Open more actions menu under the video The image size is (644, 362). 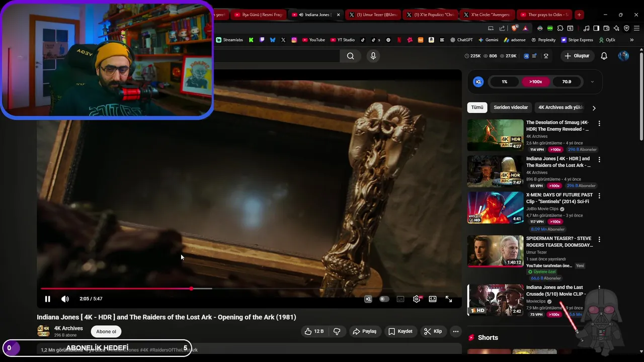tap(456, 331)
